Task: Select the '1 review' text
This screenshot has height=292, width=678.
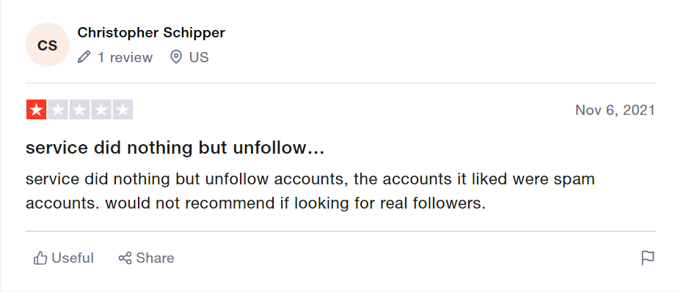Action: click(125, 57)
